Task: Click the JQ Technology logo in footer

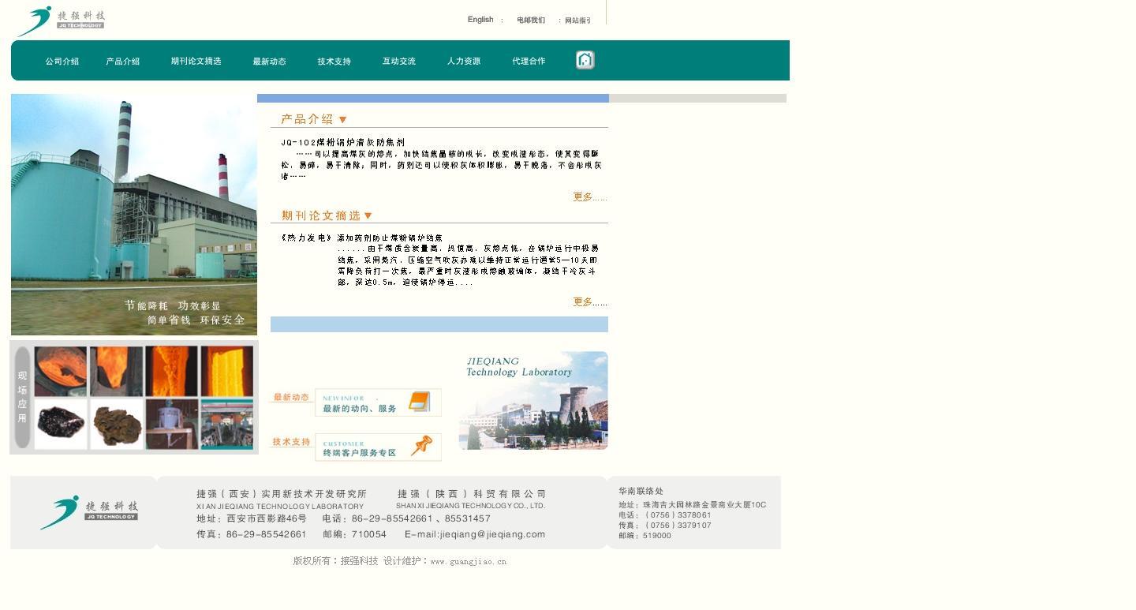Action: (x=89, y=511)
